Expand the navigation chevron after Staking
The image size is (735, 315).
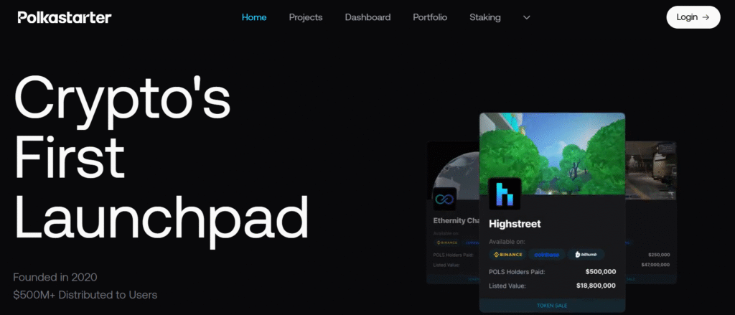[x=526, y=17]
